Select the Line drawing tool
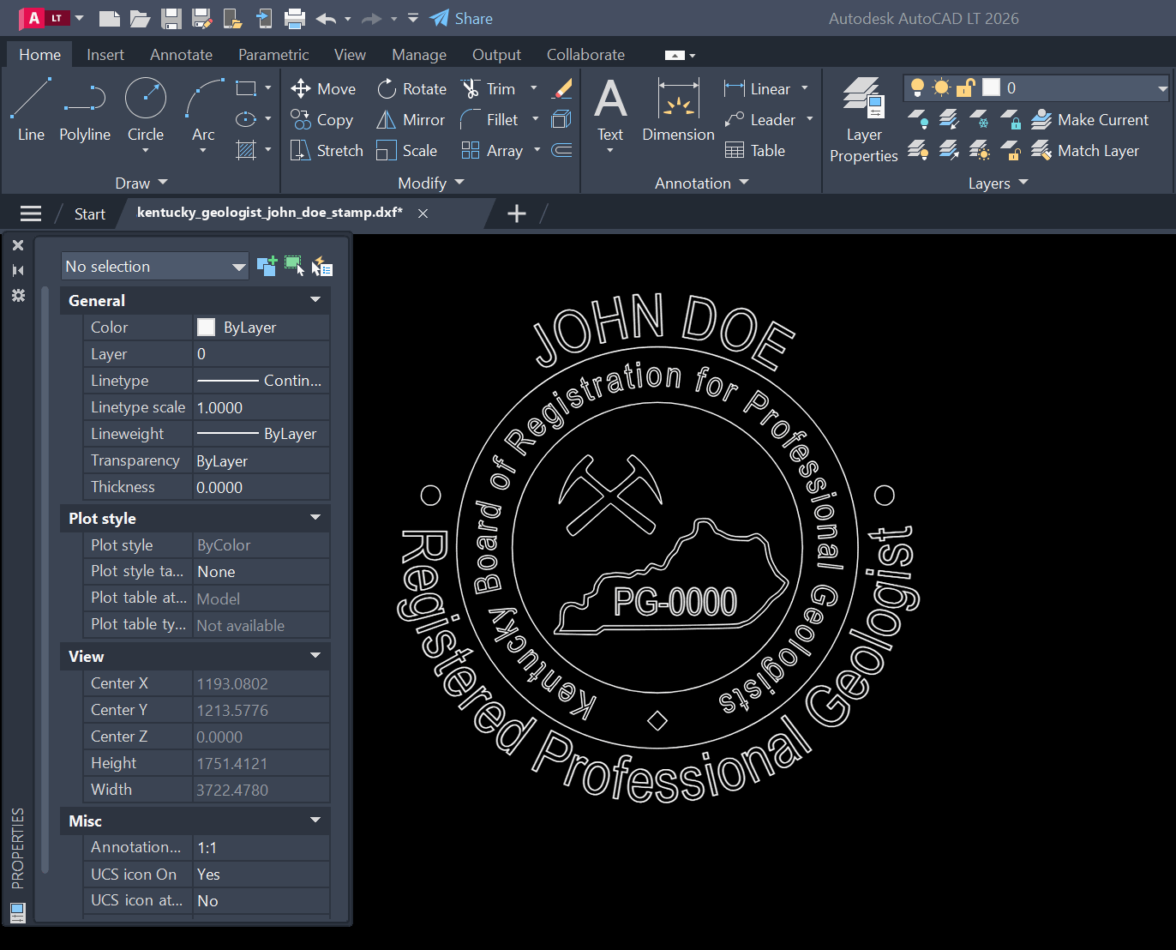The height and width of the screenshot is (950, 1176). coord(31,110)
